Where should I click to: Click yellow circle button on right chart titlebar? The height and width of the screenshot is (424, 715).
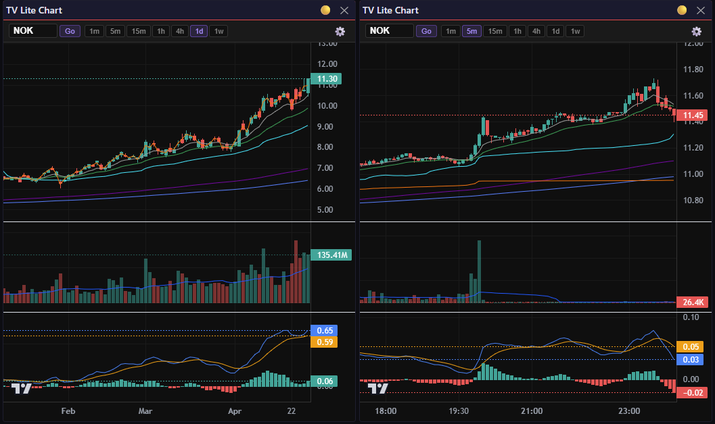pos(682,10)
